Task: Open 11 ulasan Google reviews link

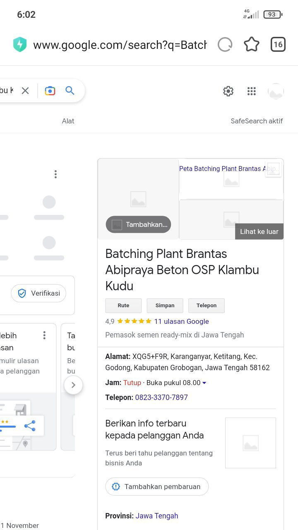Action: point(181,321)
